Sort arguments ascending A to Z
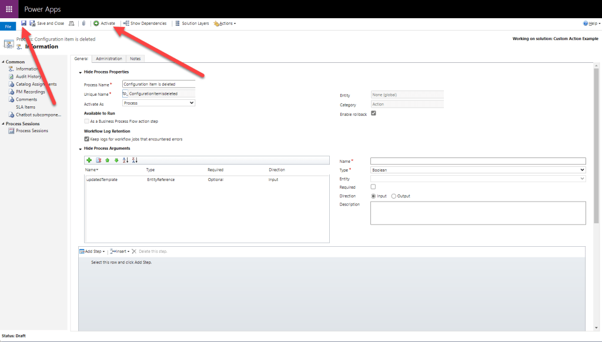The width and height of the screenshot is (602, 342). tap(126, 160)
